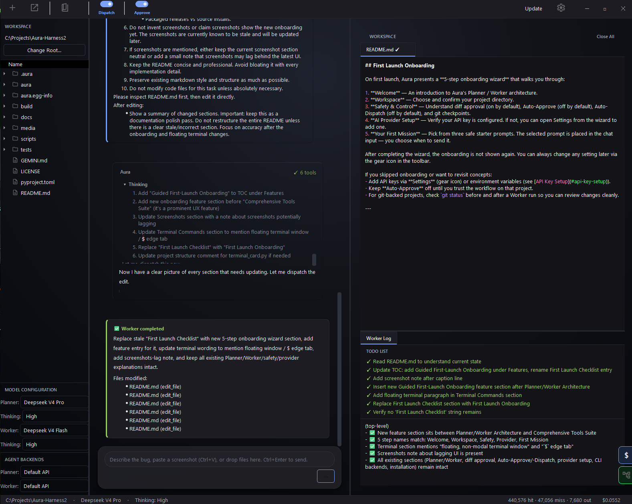Open Planner model dropdown Deepseek V4 Pro

point(55,402)
